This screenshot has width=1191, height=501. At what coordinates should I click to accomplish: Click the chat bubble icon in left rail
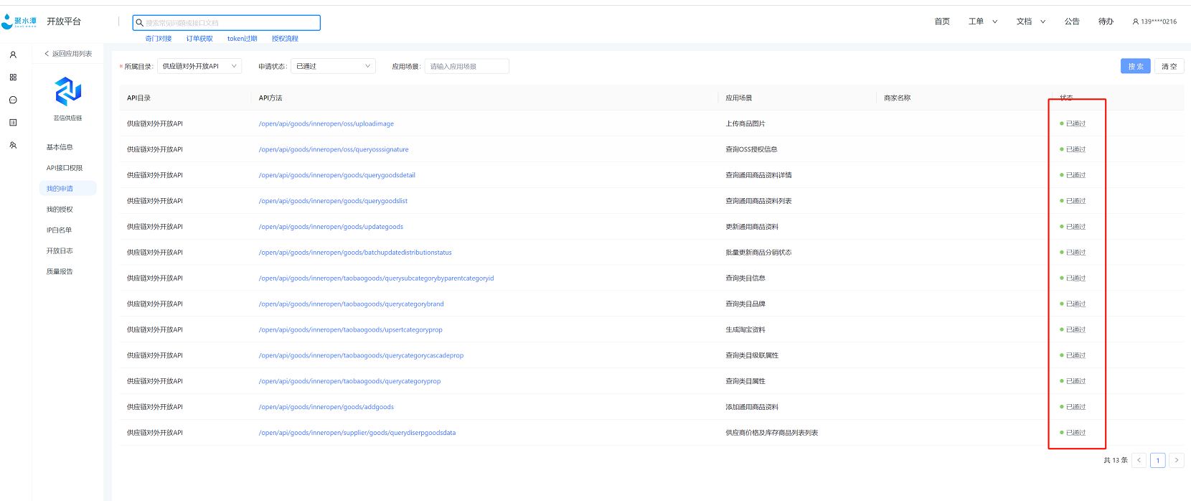point(13,100)
